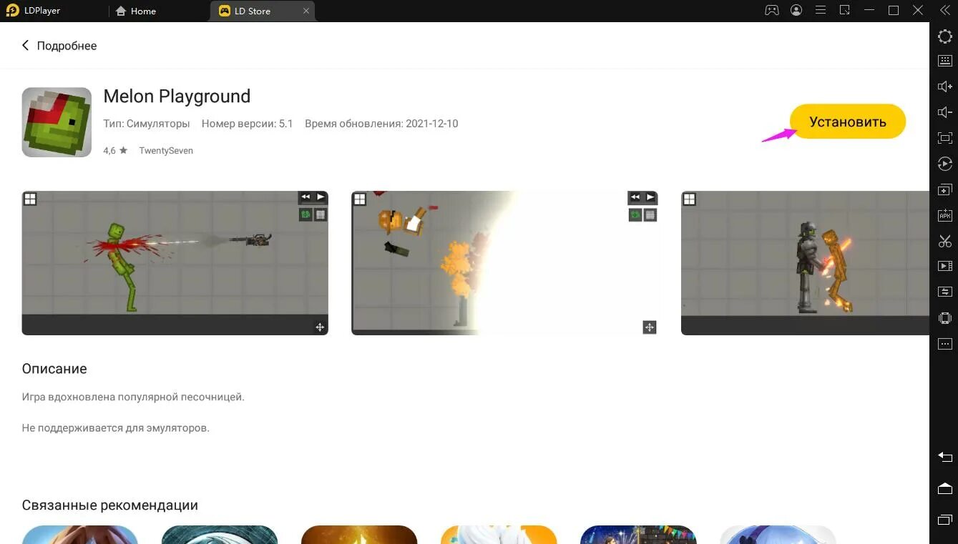Open the Android recent apps button in sidebar
The width and height of the screenshot is (958, 544).
(945, 520)
